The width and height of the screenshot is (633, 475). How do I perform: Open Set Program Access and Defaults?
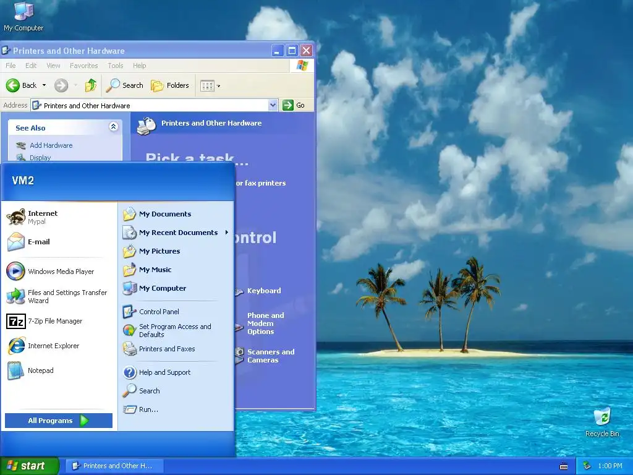[176, 330]
